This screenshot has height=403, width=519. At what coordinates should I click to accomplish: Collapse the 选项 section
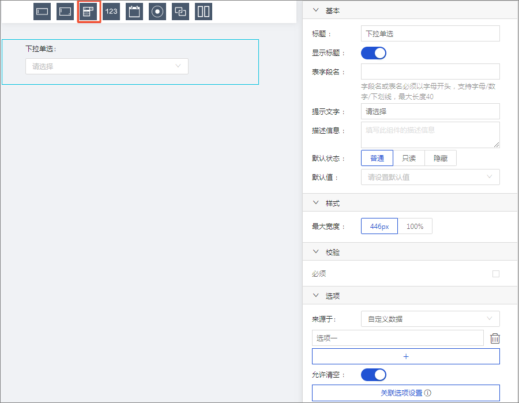point(316,295)
